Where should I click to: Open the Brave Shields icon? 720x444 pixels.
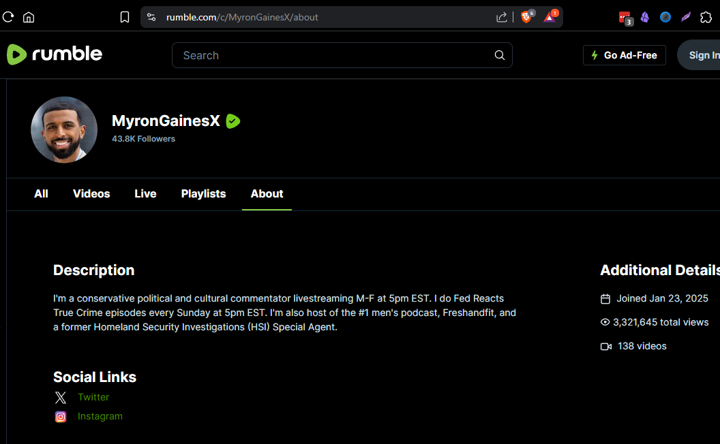coord(526,17)
